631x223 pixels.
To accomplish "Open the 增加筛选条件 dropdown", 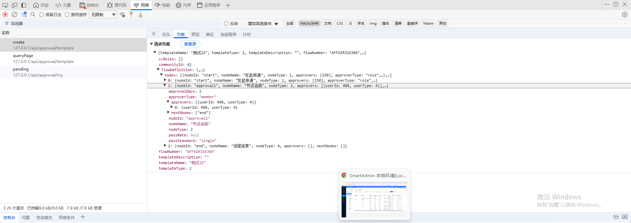I will click(263, 23).
